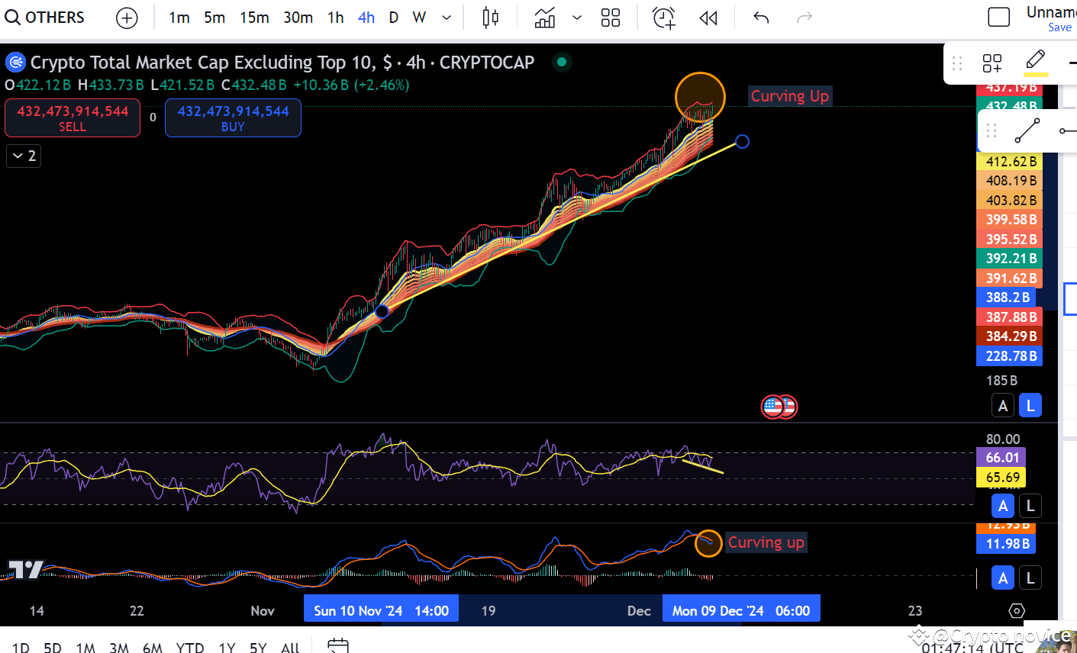Image resolution: width=1077 pixels, height=653 pixels.
Task: Toggle Log scale on main price pane
Action: point(1030,406)
